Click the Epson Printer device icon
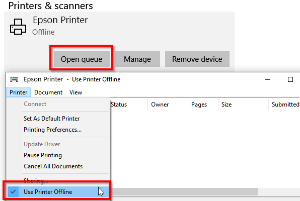 point(18,27)
